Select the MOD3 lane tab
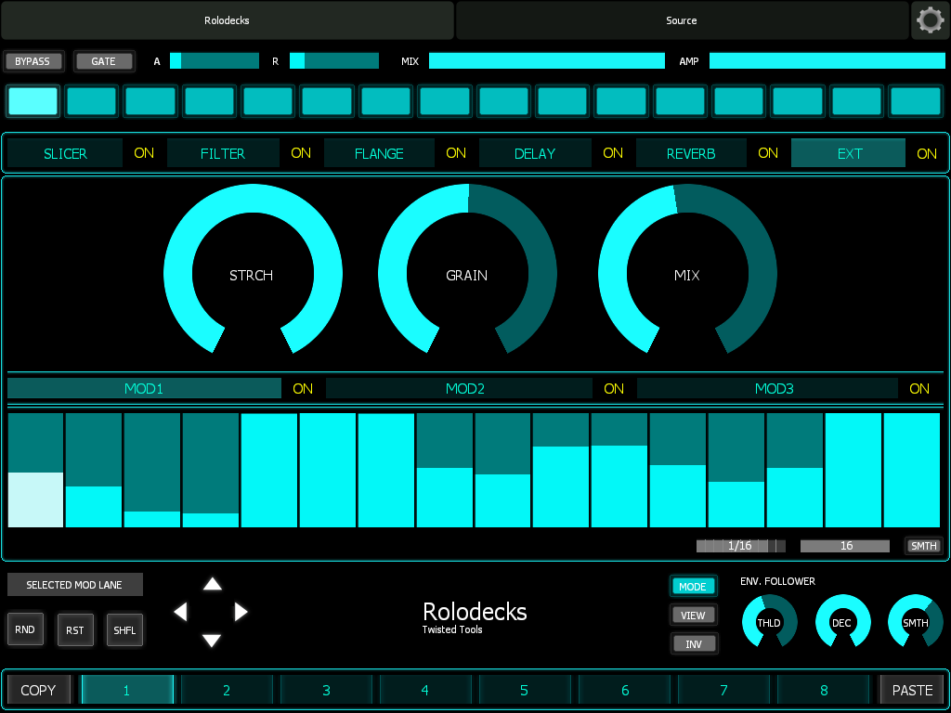 tap(767, 389)
